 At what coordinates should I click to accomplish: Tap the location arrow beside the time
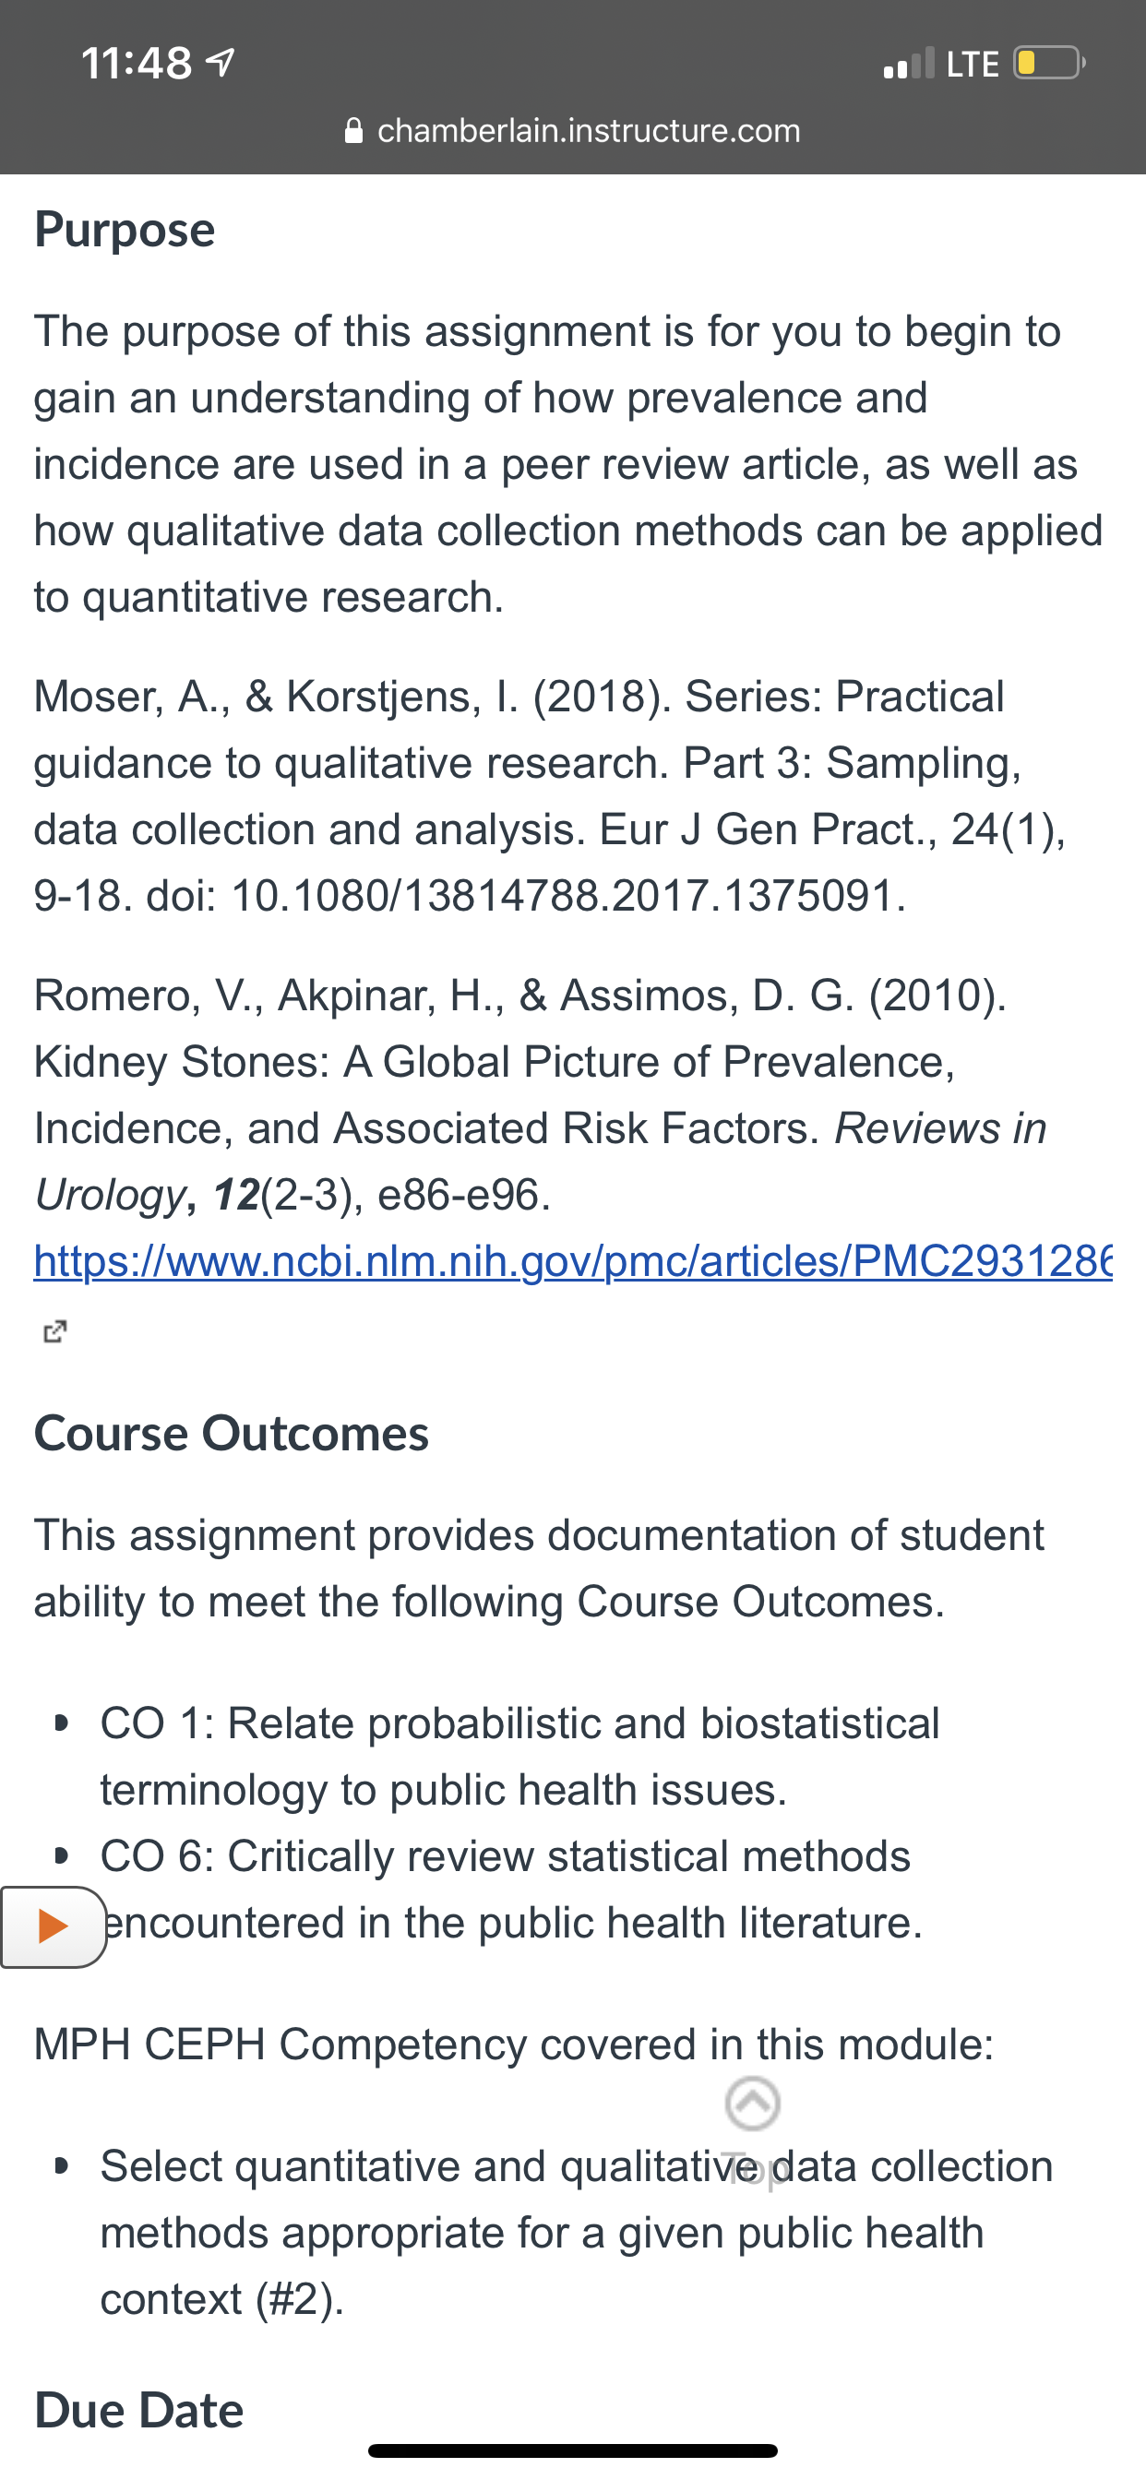[221, 64]
